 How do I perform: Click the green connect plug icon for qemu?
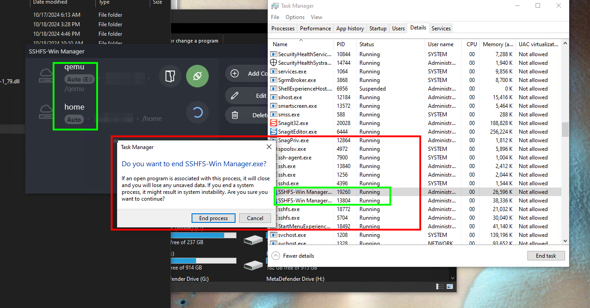click(197, 77)
